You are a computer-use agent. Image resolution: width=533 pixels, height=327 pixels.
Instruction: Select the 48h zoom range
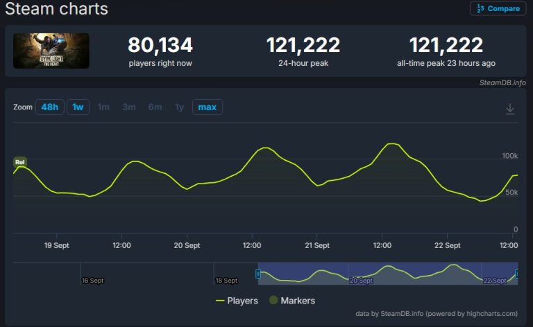pos(49,107)
